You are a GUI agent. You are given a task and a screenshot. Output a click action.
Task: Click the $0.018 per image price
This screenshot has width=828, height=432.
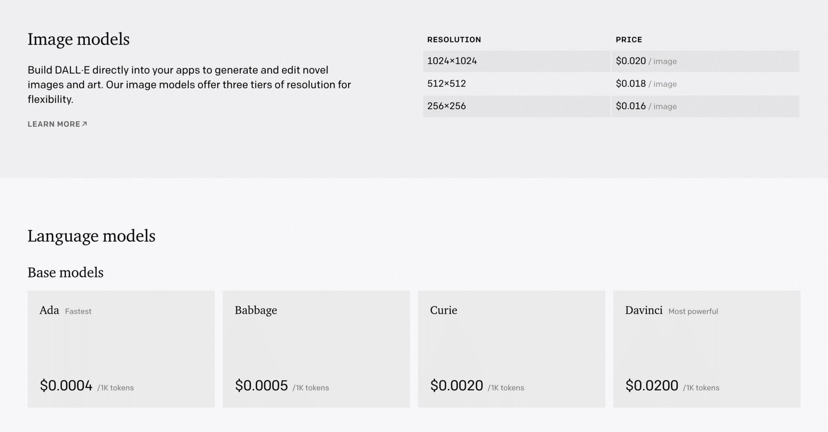point(646,84)
